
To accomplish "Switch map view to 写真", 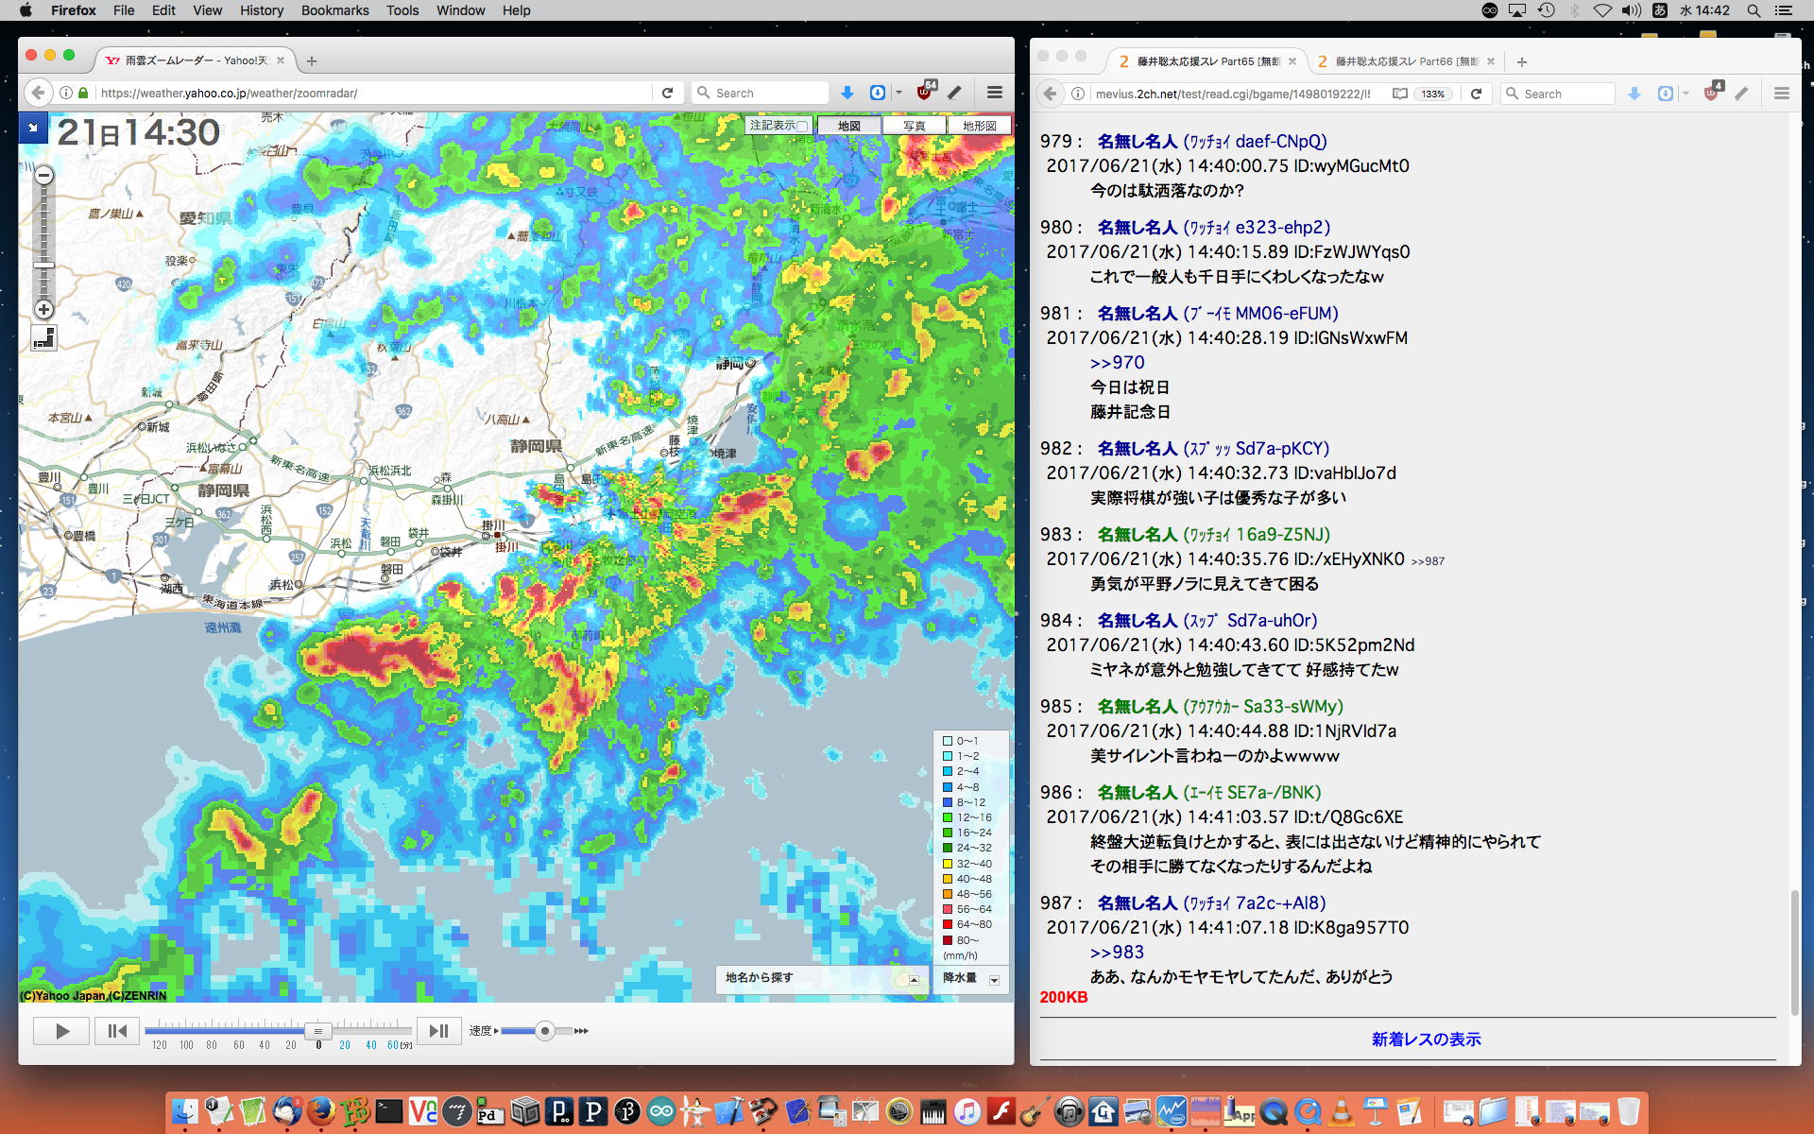I will point(914,126).
